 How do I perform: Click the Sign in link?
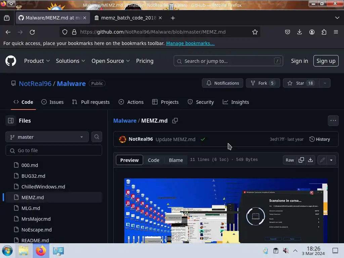(299, 61)
